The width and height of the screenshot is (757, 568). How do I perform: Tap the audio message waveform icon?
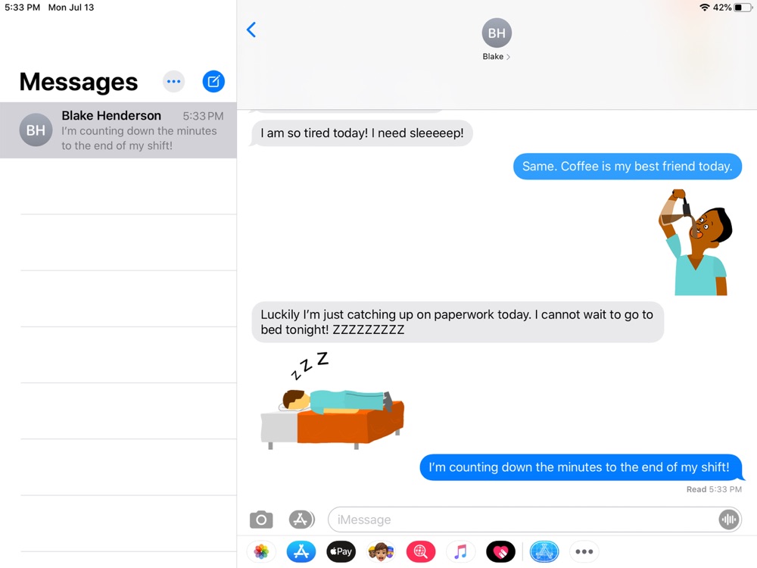pos(728,520)
